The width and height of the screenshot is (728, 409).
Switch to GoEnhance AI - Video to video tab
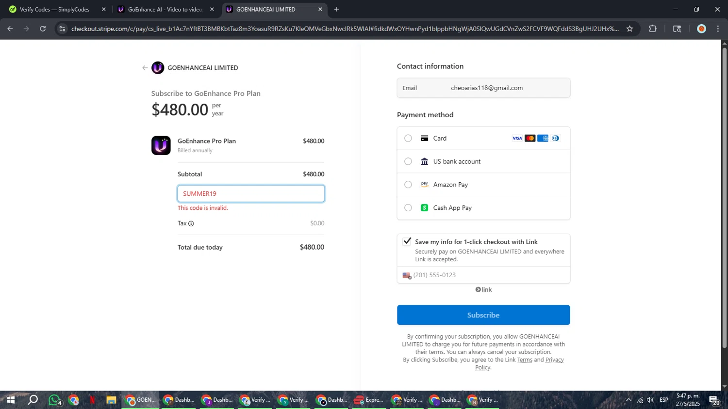(165, 9)
